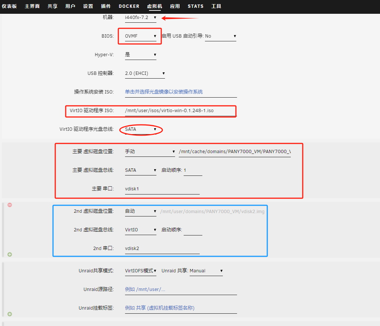Click the VirtIO 驱动程序 ISO path field
Viewport: 380px width, 326px height.
(181, 111)
